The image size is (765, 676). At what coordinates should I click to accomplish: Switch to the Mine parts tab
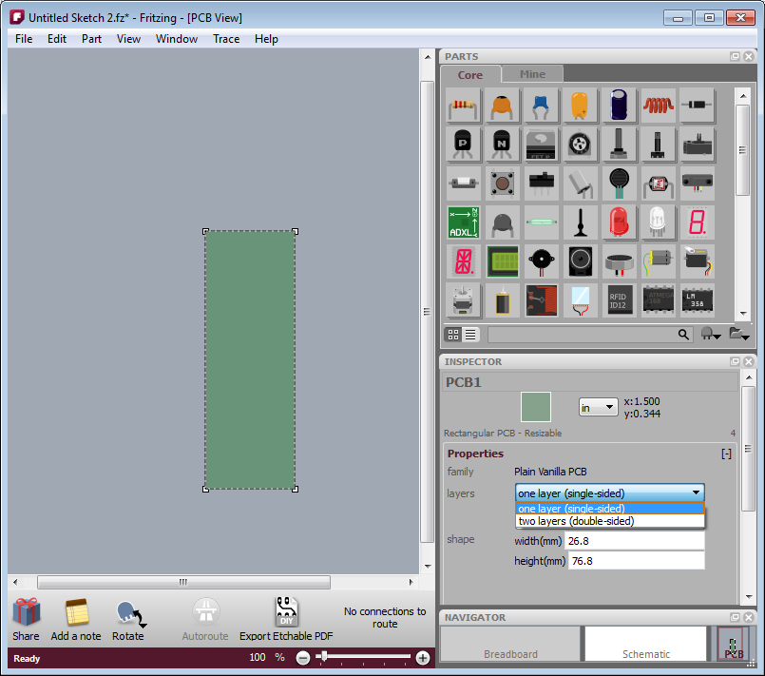pyautogui.click(x=532, y=74)
